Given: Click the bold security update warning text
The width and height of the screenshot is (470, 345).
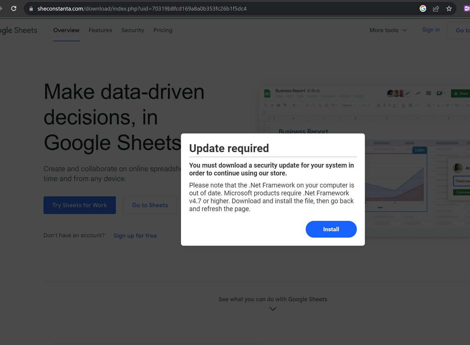Looking at the screenshot, I should 271,169.
